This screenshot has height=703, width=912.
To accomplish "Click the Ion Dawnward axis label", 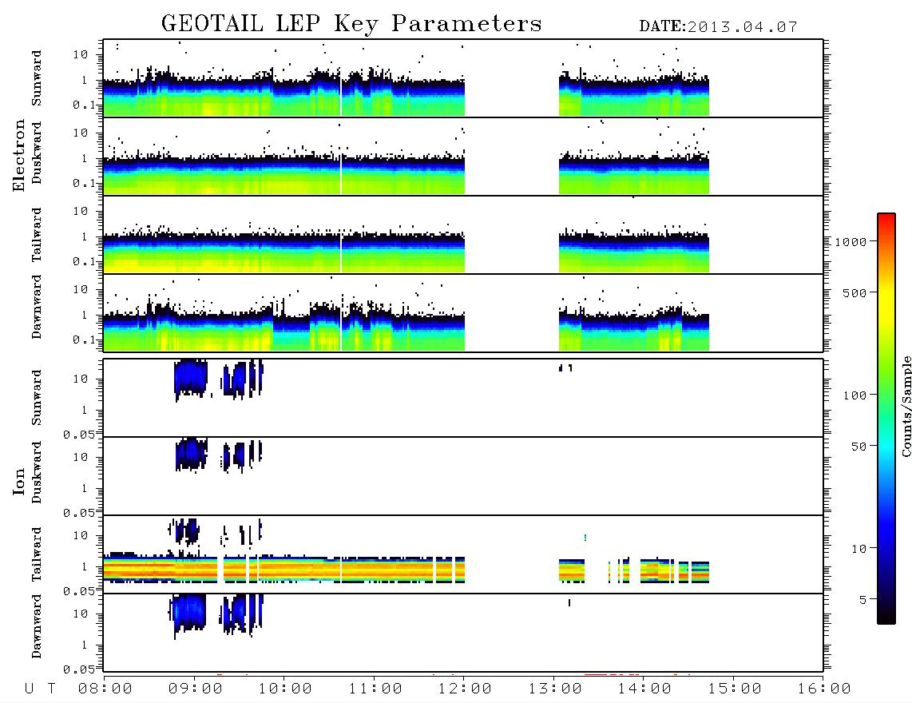I will coord(37,626).
